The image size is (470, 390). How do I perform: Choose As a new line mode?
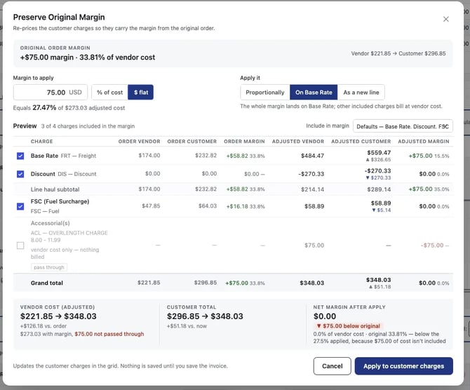pyautogui.click(x=361, y=93)
